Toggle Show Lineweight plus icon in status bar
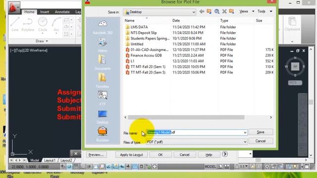 128,167
